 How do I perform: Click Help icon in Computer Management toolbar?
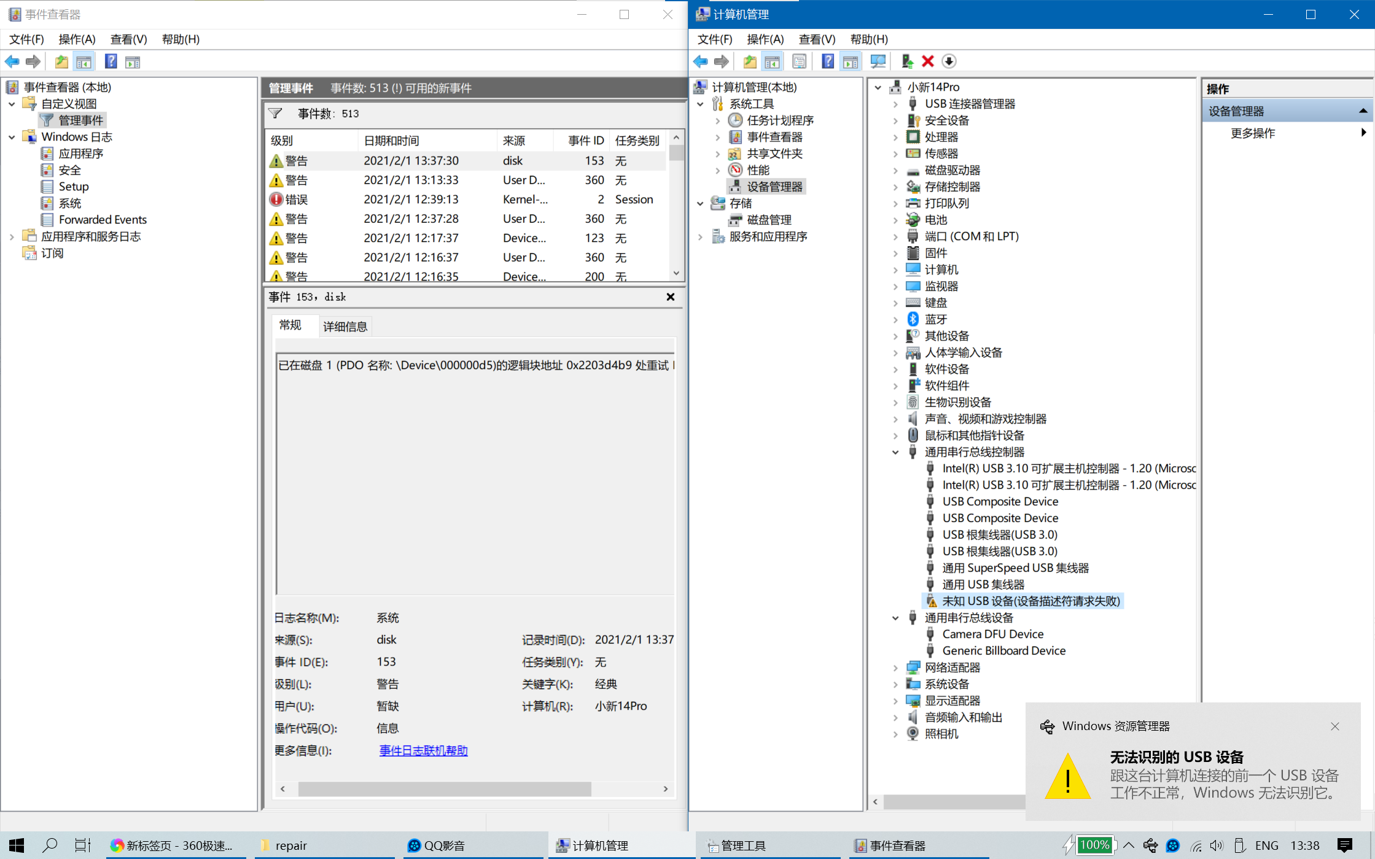828,61
